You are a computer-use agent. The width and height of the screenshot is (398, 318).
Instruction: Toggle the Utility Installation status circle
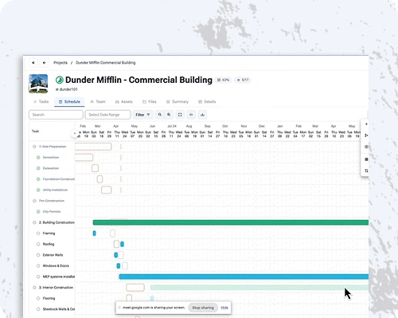pos(38,190)
